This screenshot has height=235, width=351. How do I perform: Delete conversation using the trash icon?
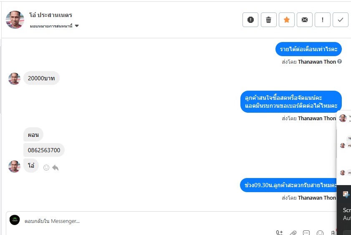pos(268,20)
